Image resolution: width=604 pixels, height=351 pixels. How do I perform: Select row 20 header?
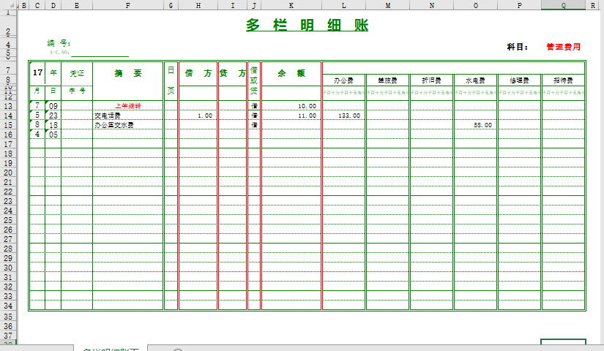tap(8, 173)
